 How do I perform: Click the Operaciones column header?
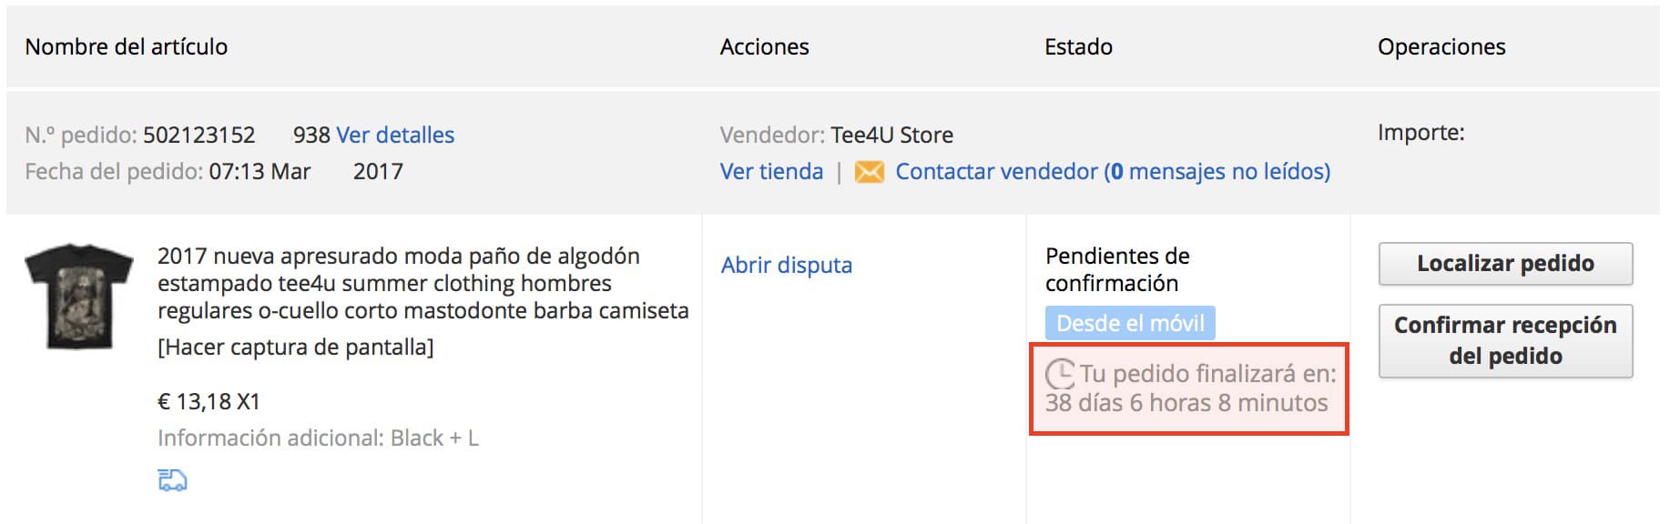[x=1441, y=47]
